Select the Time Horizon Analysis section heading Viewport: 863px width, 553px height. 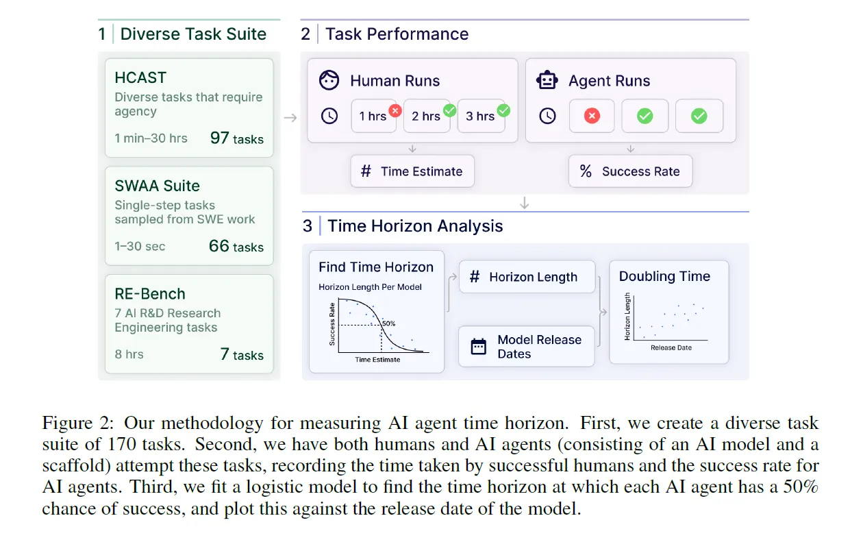click(415, 226)
